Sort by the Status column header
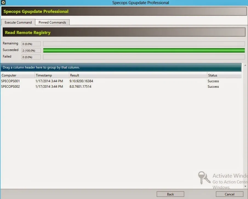The image size is (248, 199). (224, 75)
